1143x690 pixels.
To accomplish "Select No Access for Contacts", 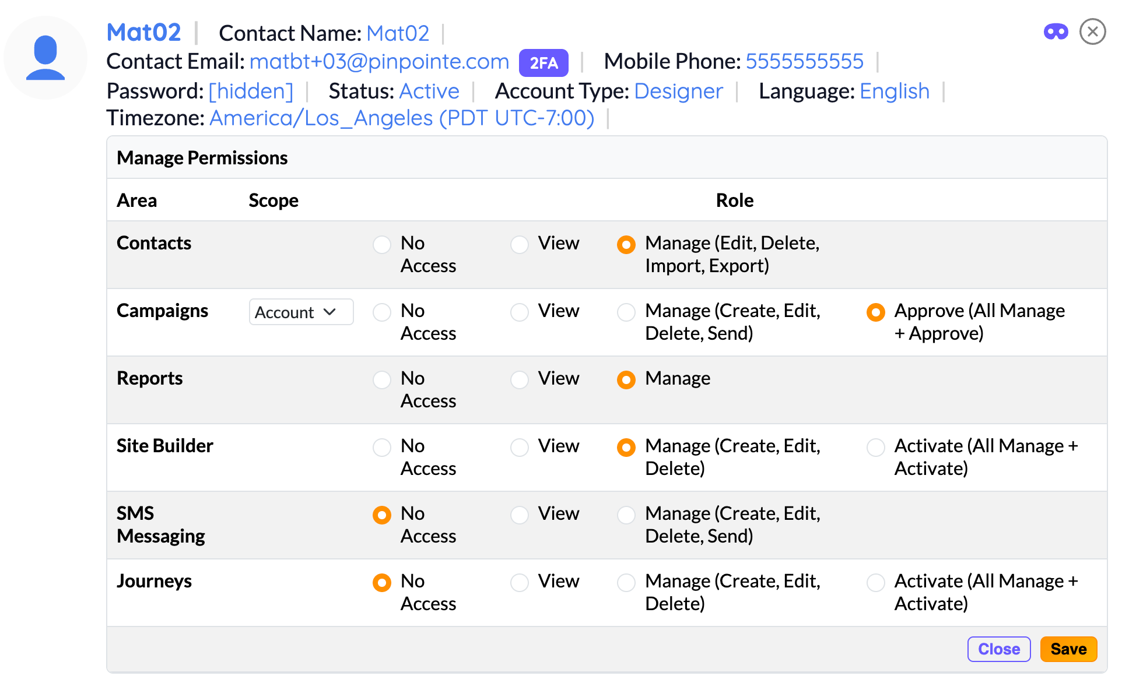I will pos(382,244).
